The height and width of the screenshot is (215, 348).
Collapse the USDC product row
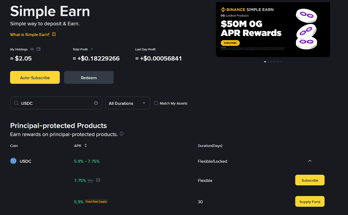(310, 161)
